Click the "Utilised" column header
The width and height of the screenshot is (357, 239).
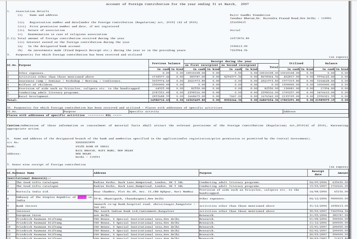coord(296,63)
